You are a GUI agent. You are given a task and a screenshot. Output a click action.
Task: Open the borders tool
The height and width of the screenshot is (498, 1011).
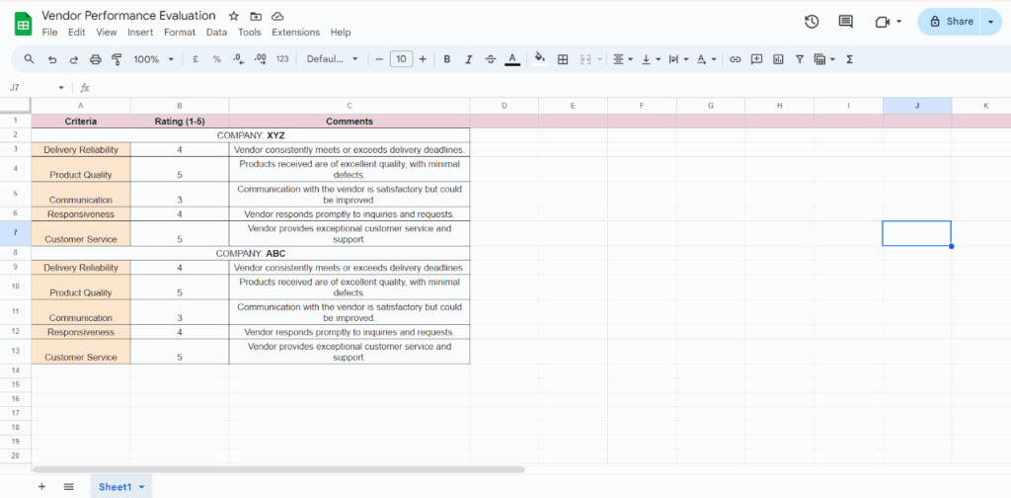[563, 59]
